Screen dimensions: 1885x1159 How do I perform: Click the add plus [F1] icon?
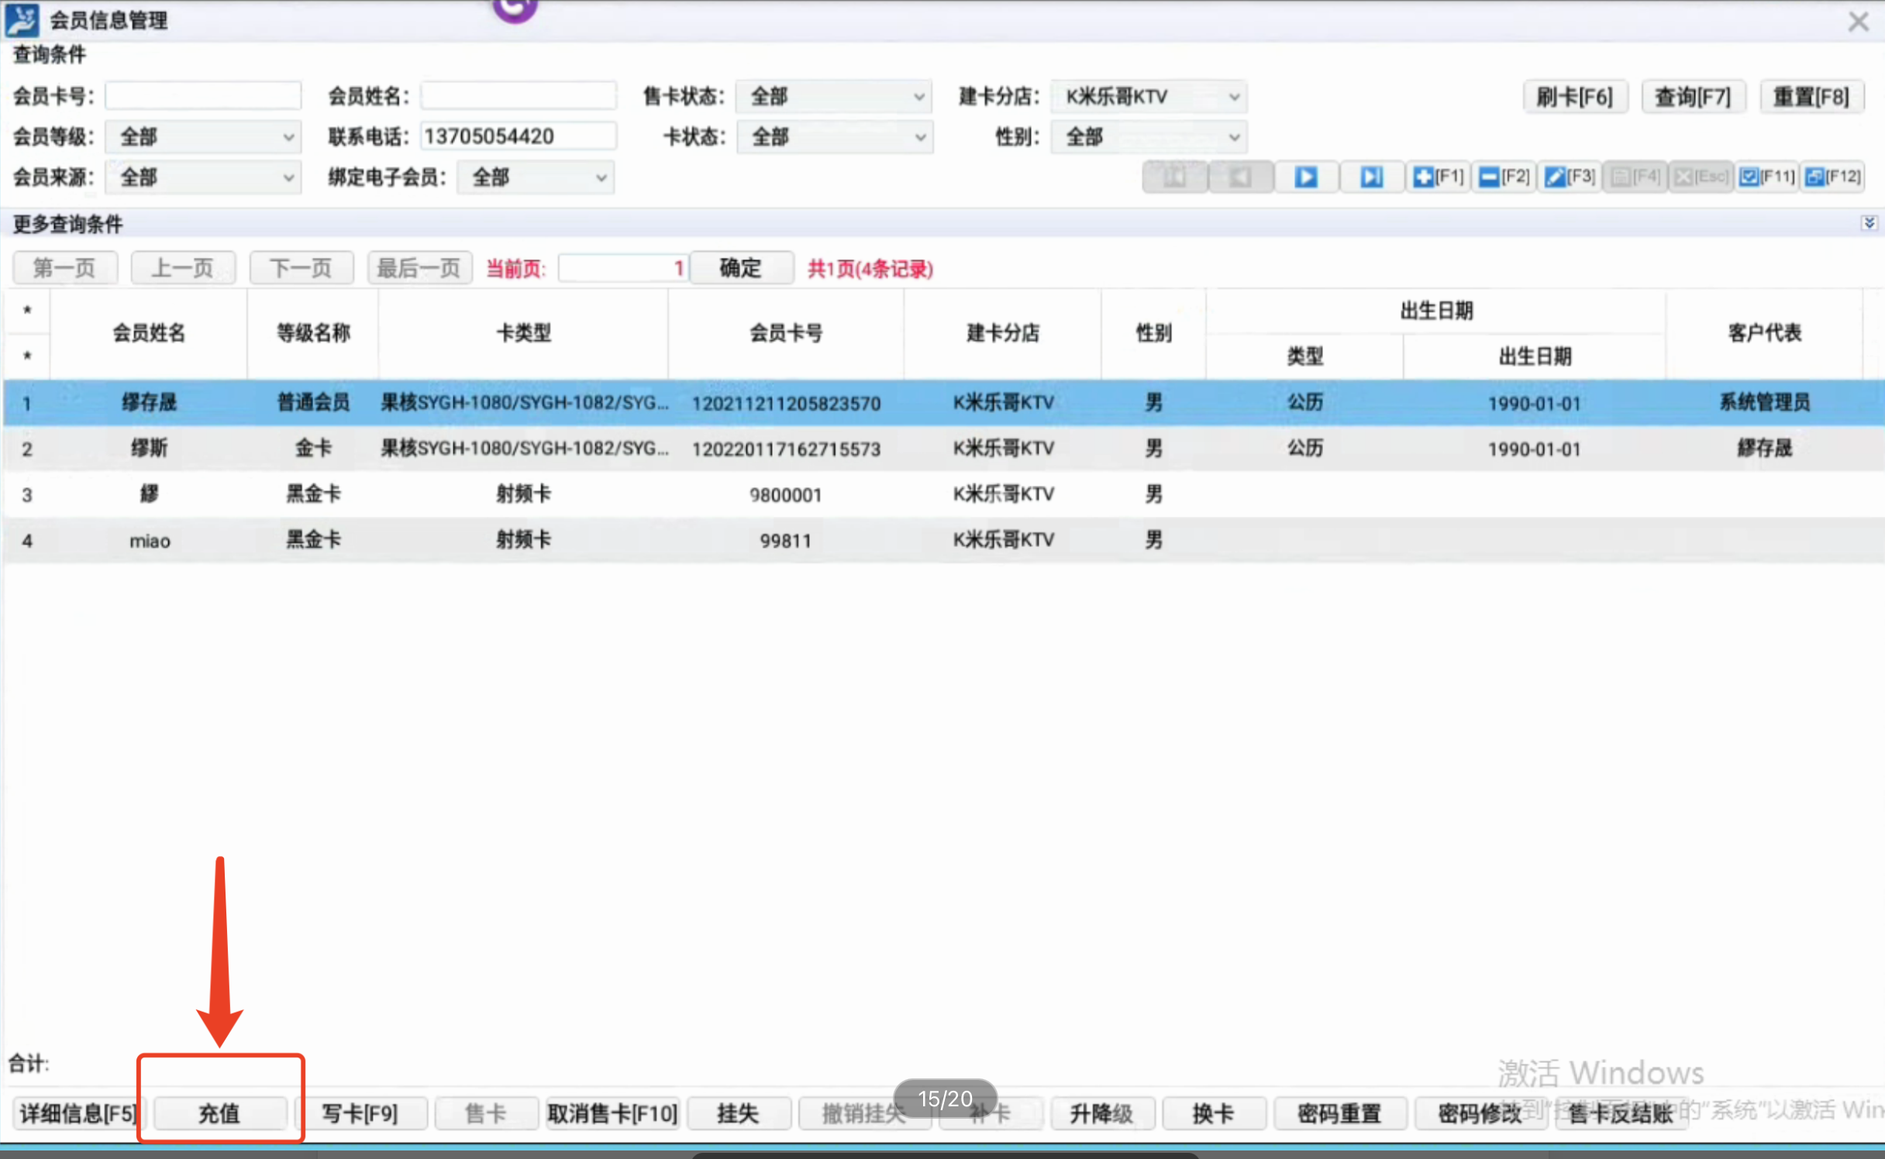coord(1438,177)
